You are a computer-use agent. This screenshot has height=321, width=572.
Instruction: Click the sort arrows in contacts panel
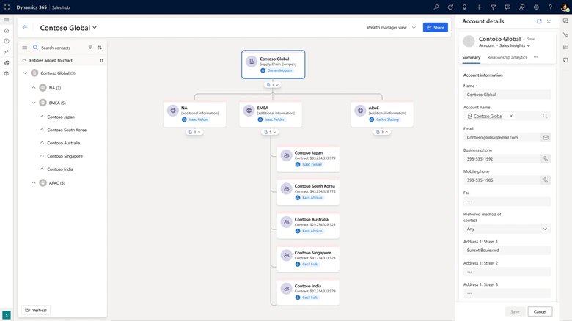click(100, 48)
